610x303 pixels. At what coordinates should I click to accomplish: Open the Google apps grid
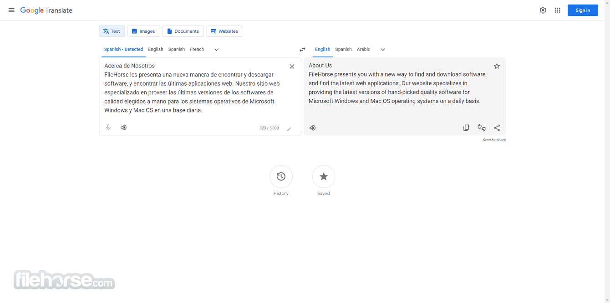pos(557,10)
